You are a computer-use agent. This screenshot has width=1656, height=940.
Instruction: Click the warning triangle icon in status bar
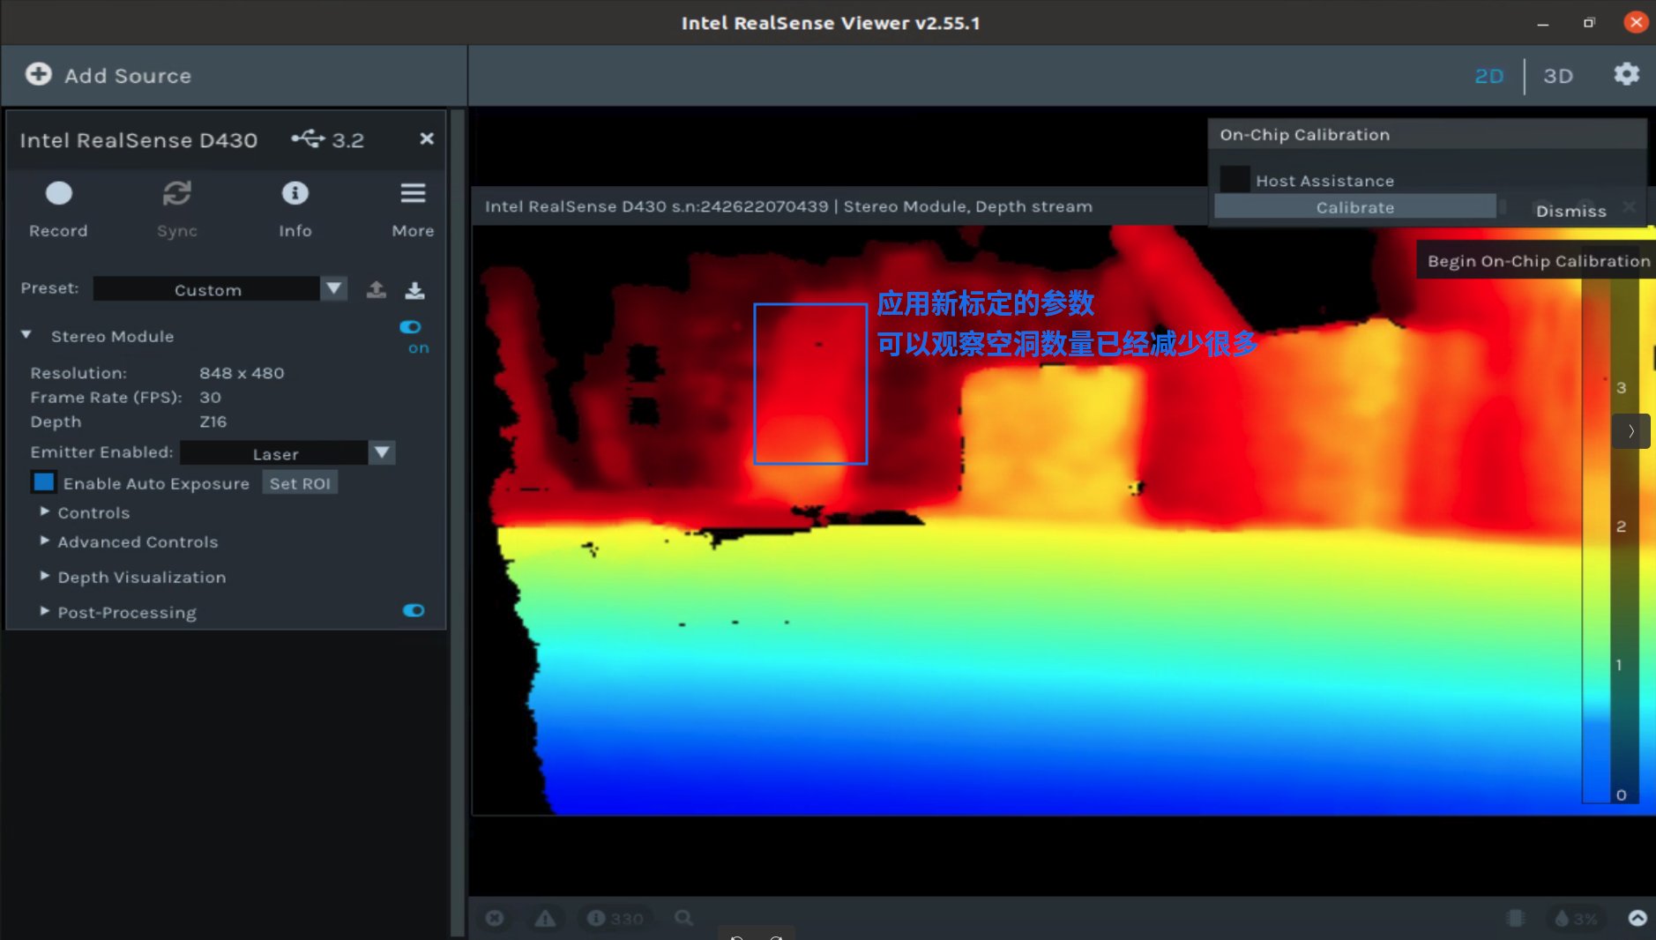[545, 919]
